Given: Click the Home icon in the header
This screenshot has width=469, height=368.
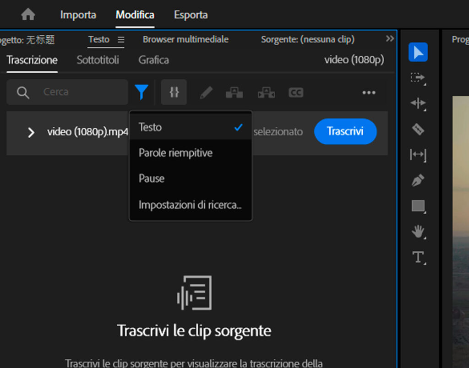Looking at the screenshot, I should pos(27,14).
